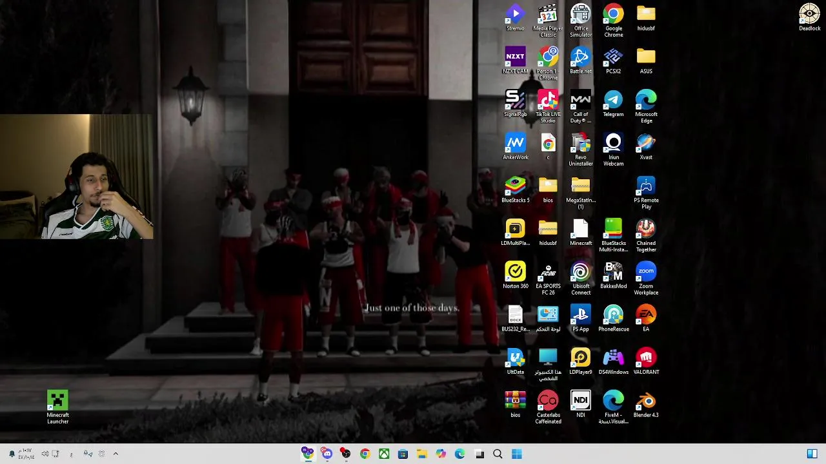The width and height of the screenshot is (826, 464).
Task: Open Battle.net launcher icon
Action: 581,61
